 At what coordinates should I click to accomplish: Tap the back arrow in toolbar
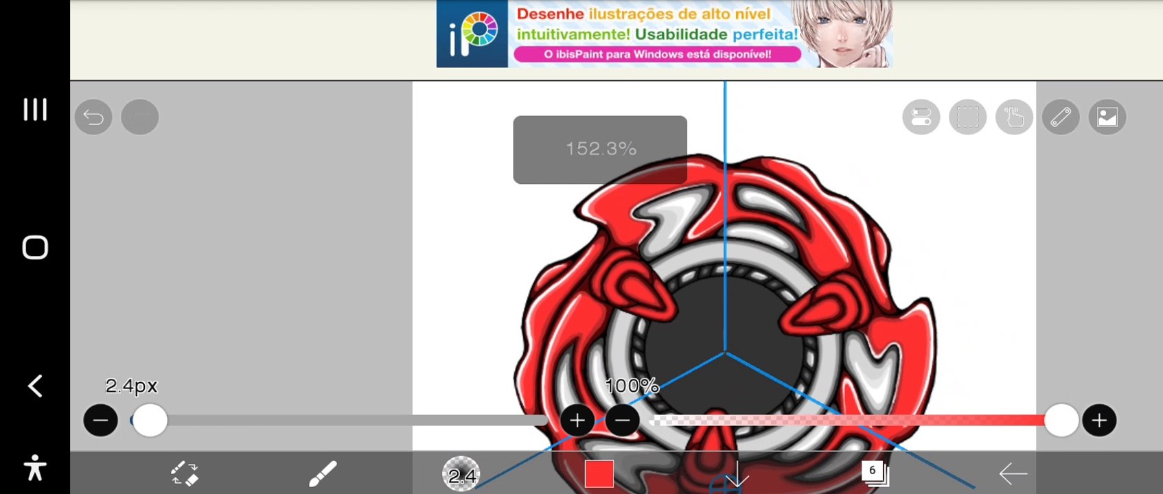pyautogui.click(x=1013, y=473)
